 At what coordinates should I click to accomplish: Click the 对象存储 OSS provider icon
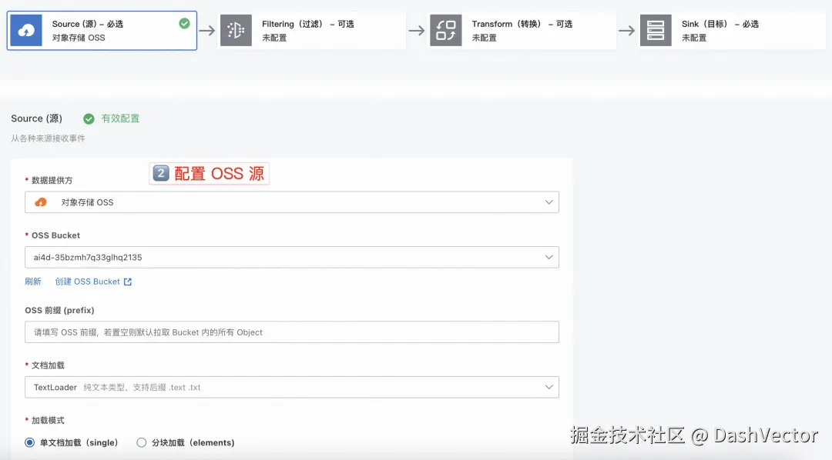40,202
